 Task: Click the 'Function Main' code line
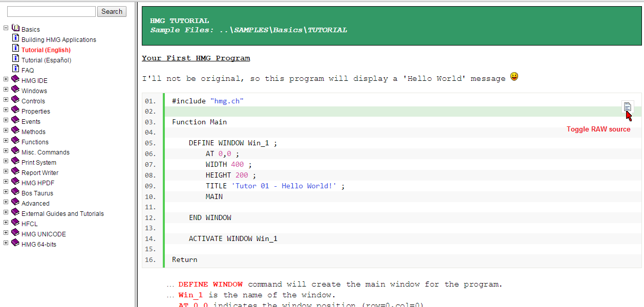point(199,122)
